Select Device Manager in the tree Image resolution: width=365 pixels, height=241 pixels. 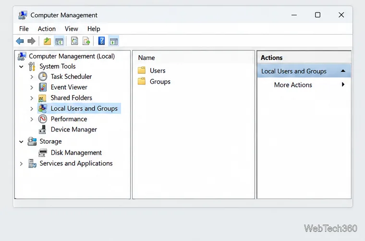point(74,130)
